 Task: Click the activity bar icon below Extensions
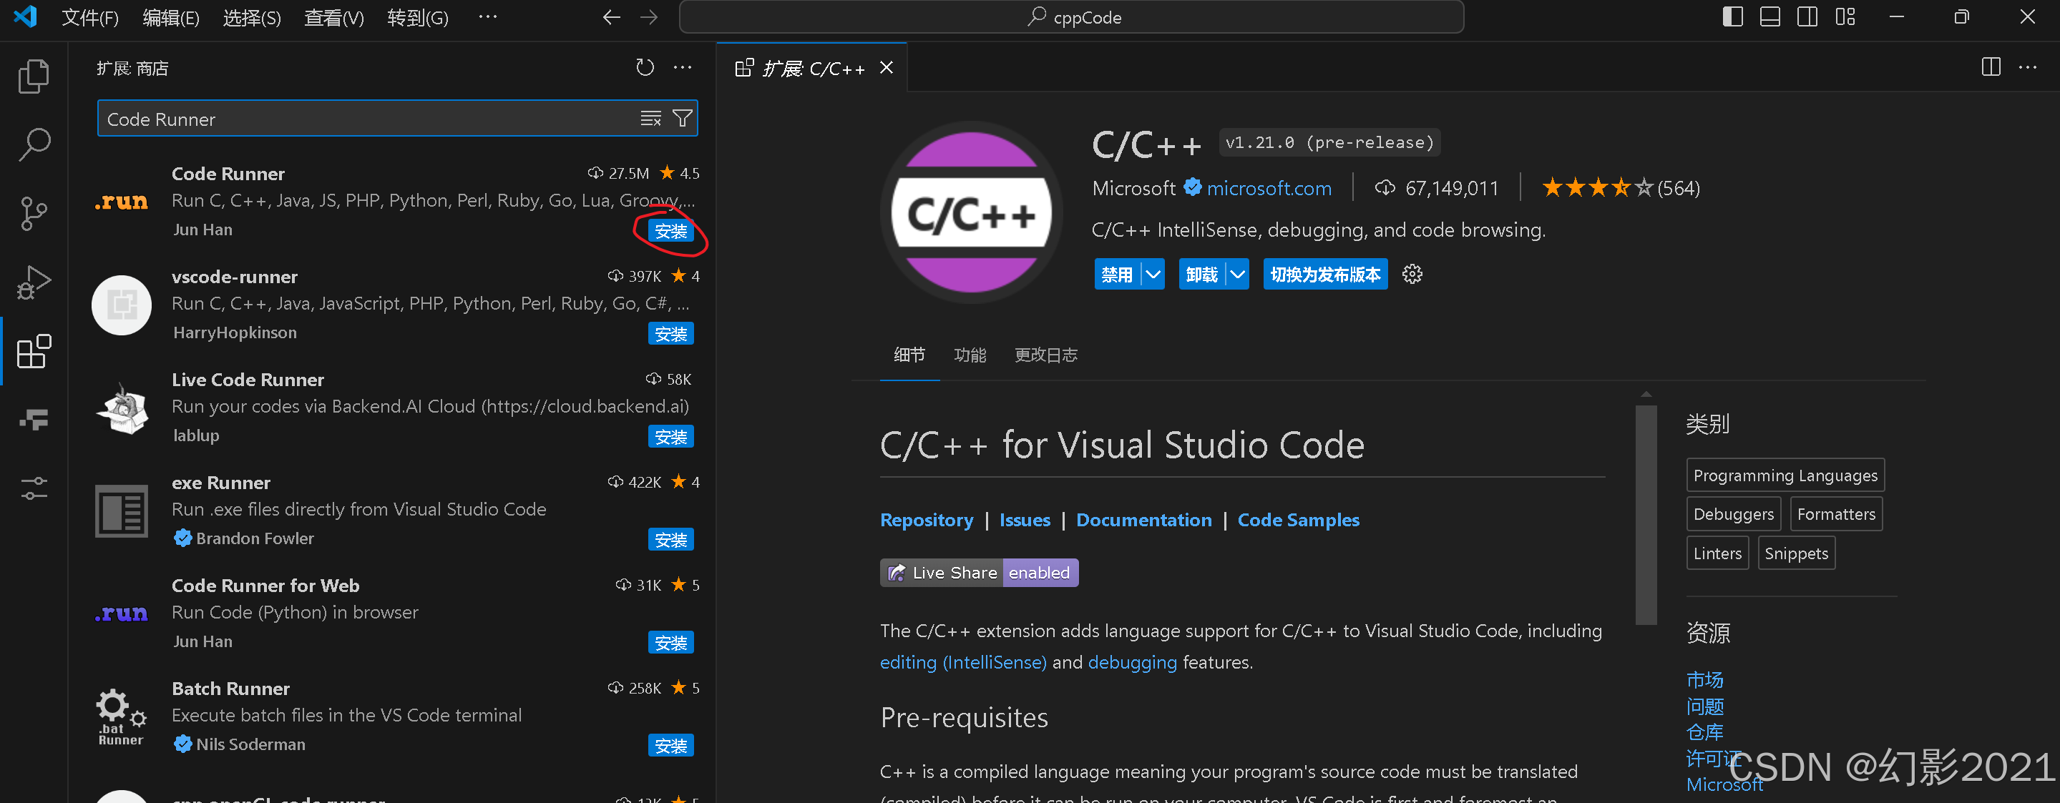pyautogui.click(x=34, y=420)
